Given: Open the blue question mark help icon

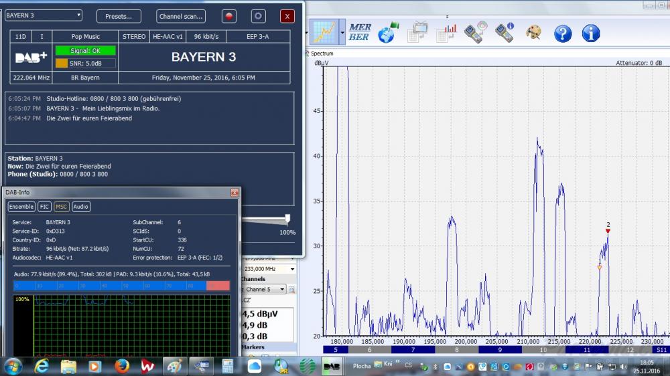Looking at the screenshot, I should click(563, 33).
